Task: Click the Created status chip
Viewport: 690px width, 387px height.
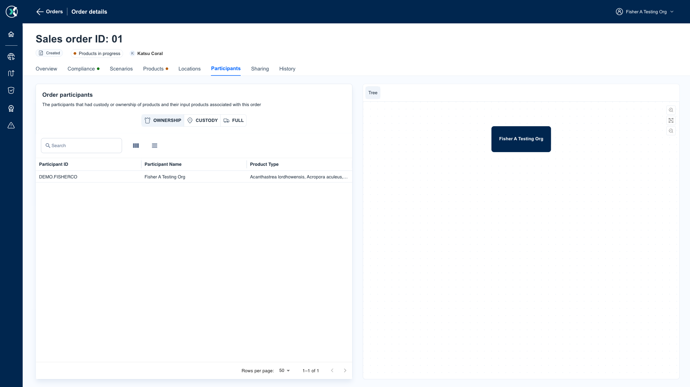Action: point(49,53)
